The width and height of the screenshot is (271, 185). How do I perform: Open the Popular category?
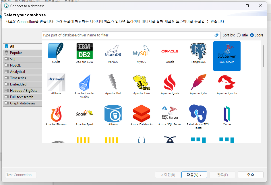coord(23,53)
